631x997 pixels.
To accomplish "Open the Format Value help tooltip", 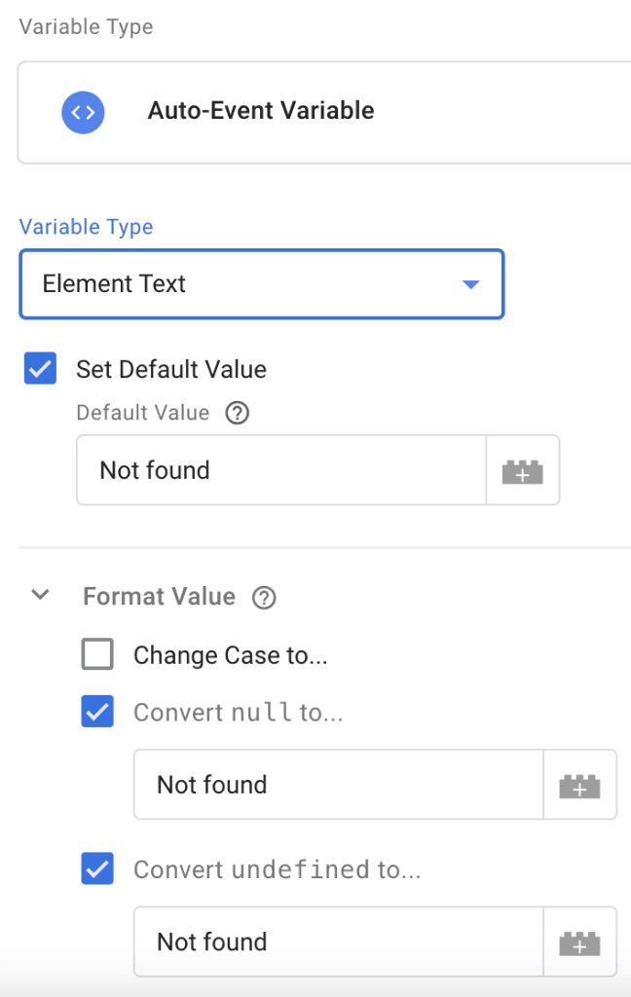I will (263, 597).
